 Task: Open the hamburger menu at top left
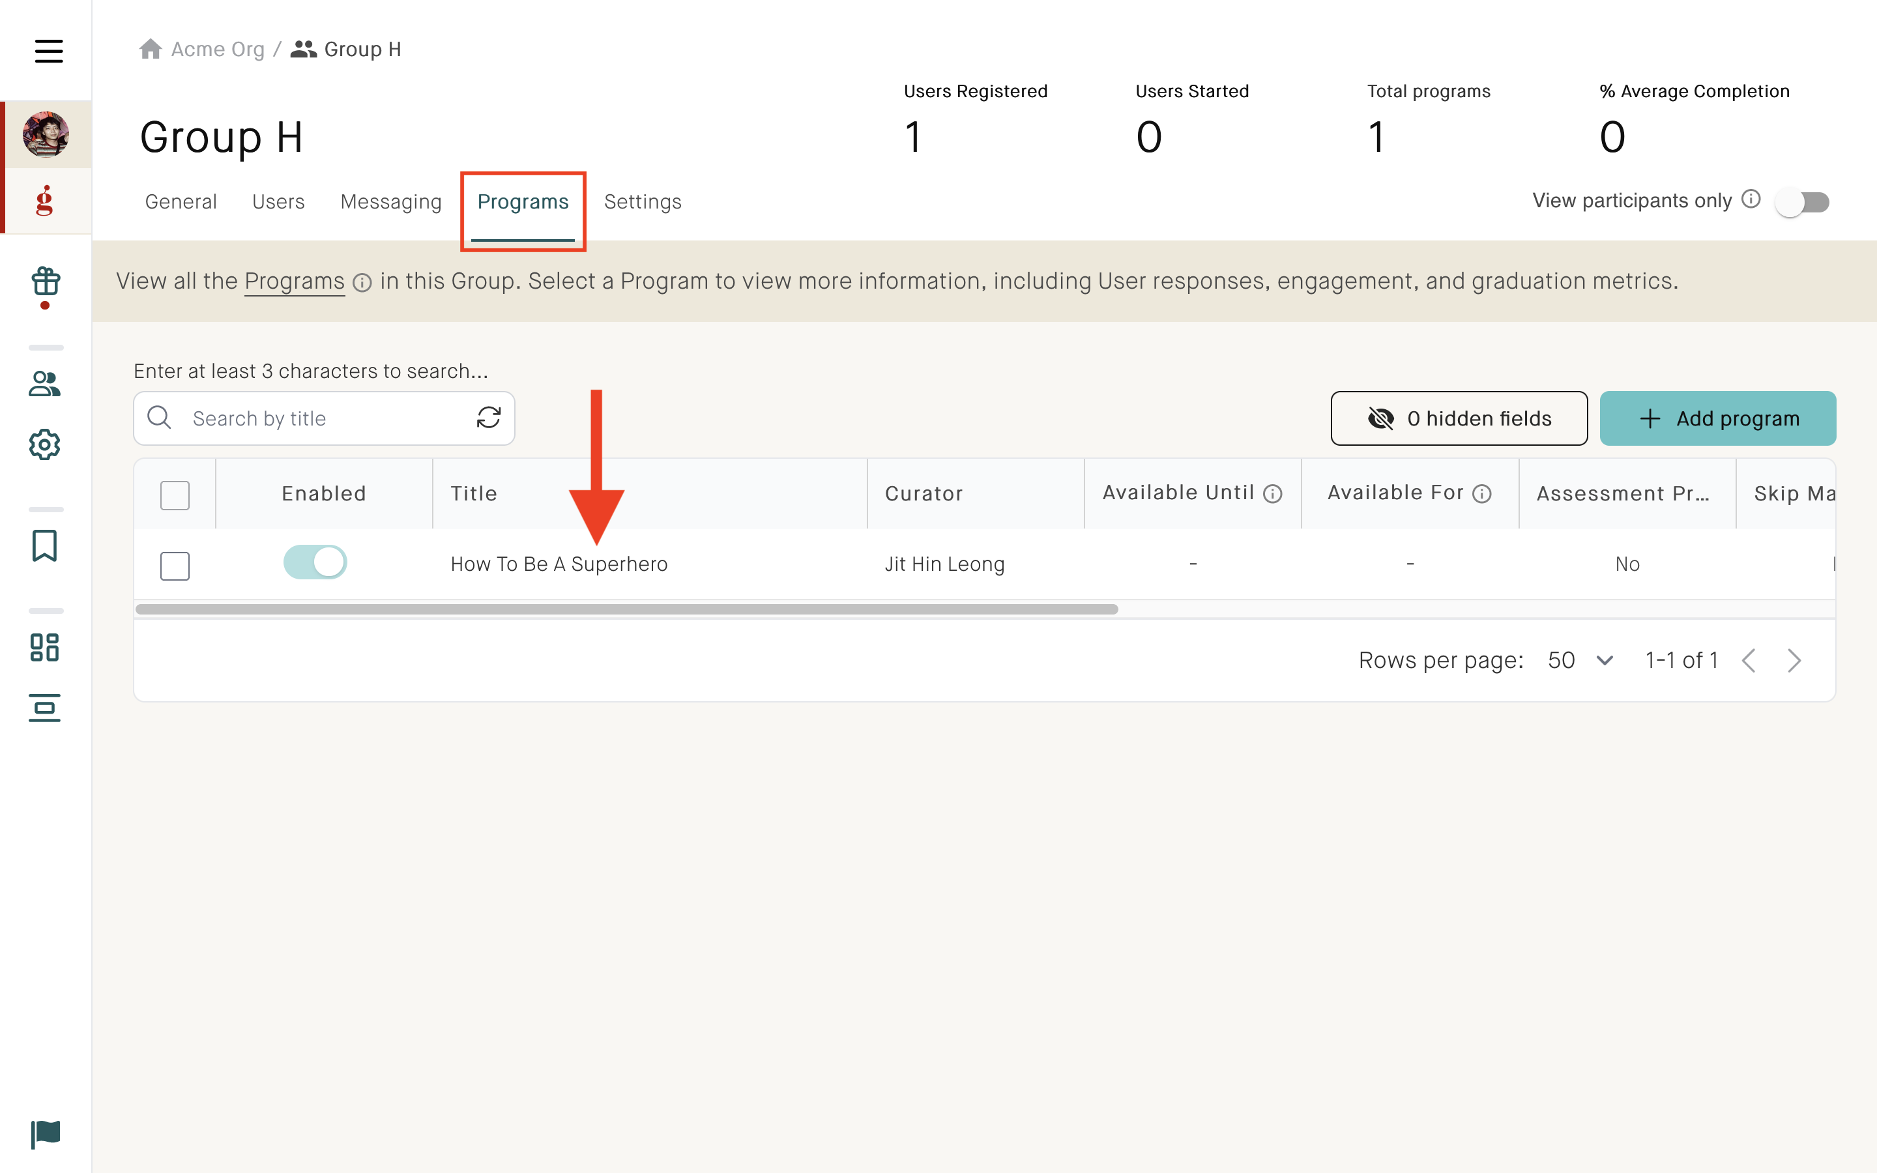[x=48, y=51]
